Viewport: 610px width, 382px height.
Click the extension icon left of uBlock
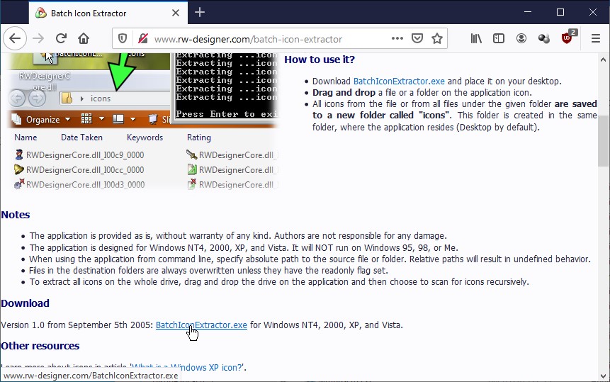(544, 38)
